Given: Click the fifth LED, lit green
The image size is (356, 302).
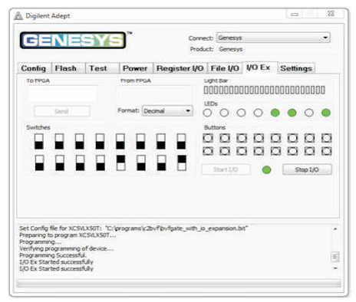Looking at the screenshot, I should (275, 113).
